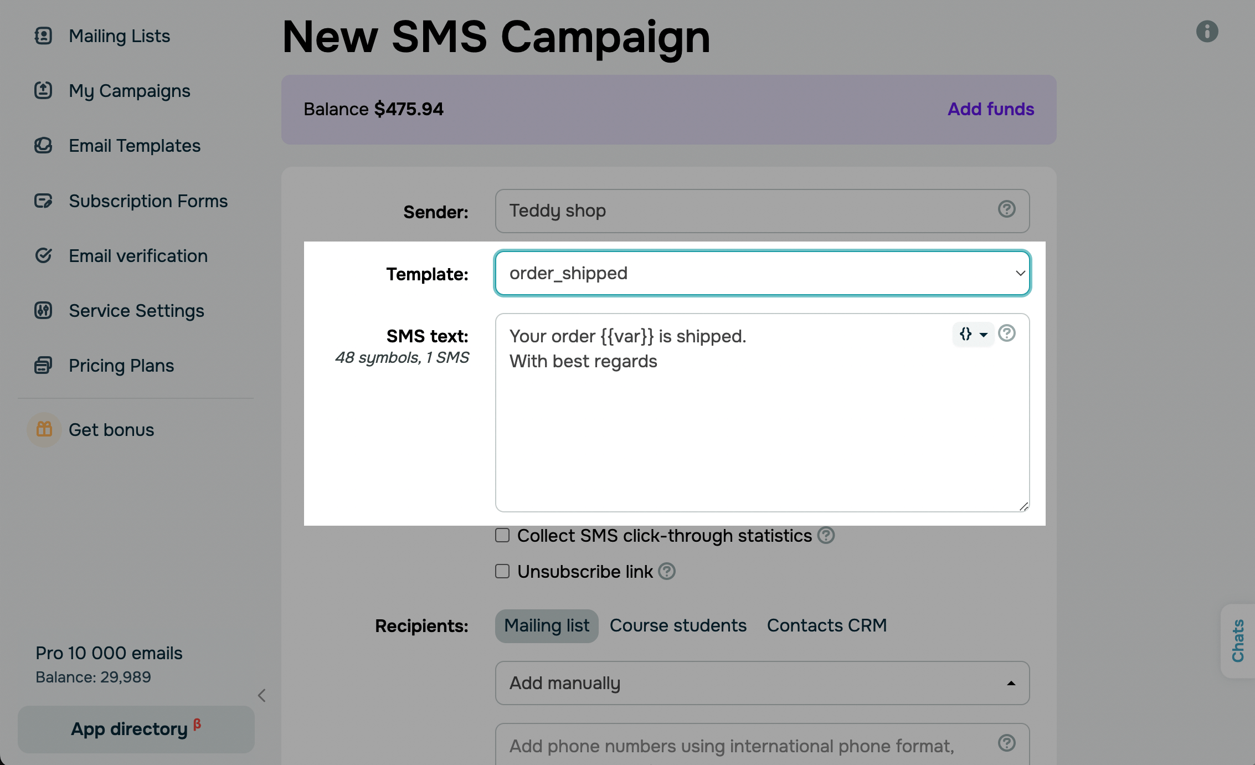Collapse the sidebar with the left chevron
The height and width of the screenshot is (765, 1255).
tap(262, 695)
